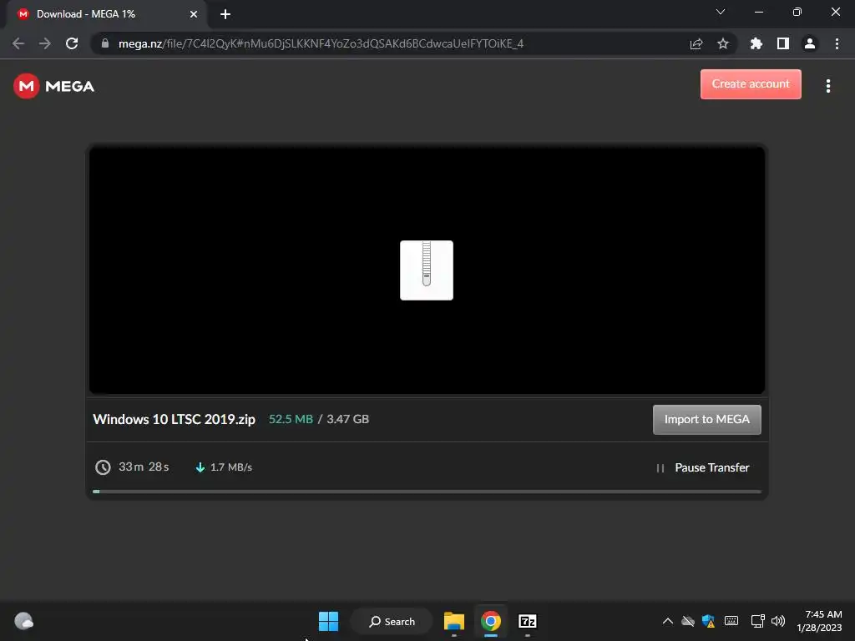Click the Create account button
Screen dimensions: 855x641
(x=751, y=84)
